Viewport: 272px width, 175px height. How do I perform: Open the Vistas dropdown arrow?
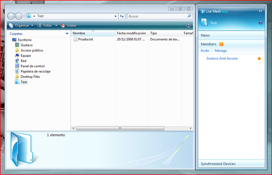56,26
